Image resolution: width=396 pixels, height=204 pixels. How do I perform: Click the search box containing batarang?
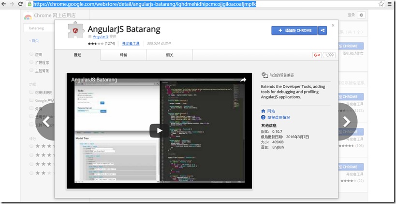tap(39, 28)
